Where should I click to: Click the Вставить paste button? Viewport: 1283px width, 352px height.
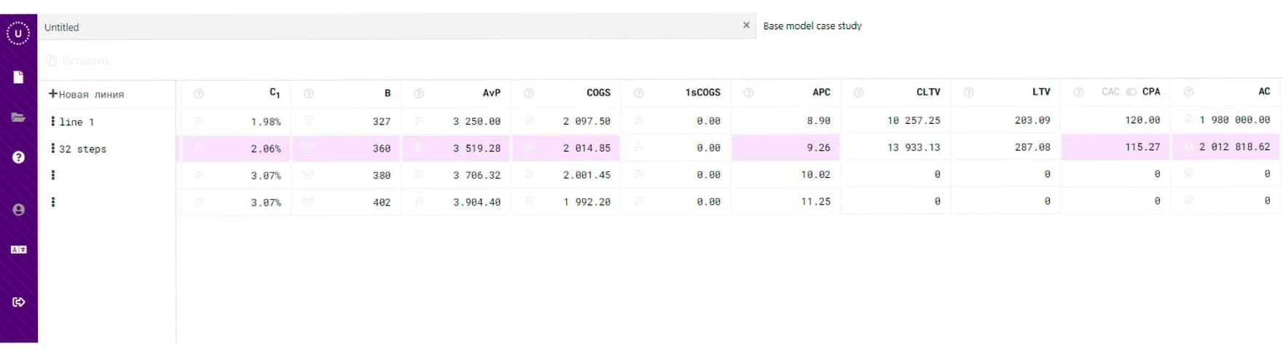click(x=79, y=60)
